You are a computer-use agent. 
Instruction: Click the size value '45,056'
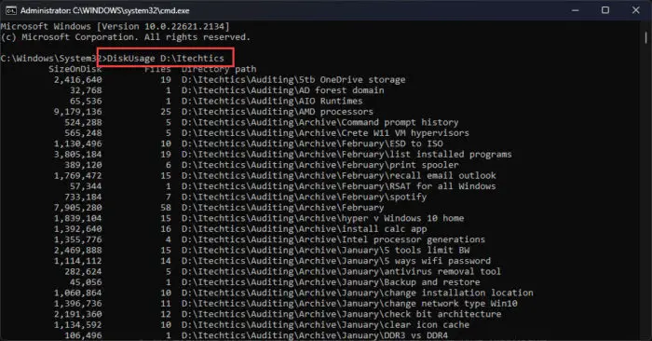(86, 282)
